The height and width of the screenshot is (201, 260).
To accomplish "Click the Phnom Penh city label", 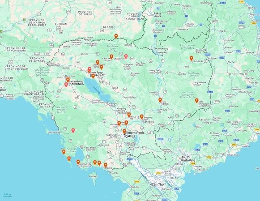I will [x=134, y=134].
